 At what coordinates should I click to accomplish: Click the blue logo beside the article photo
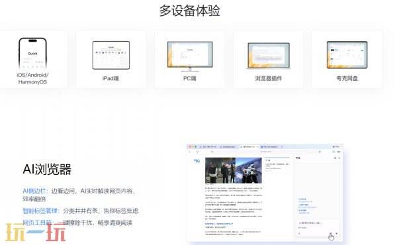click(x=197, y=161)
